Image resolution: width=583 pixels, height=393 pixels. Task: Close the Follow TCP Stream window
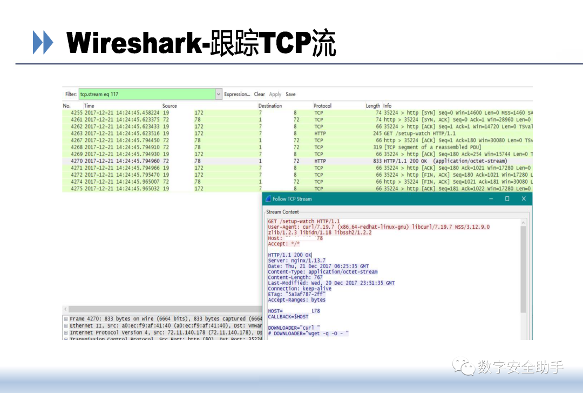click(524, 199)
